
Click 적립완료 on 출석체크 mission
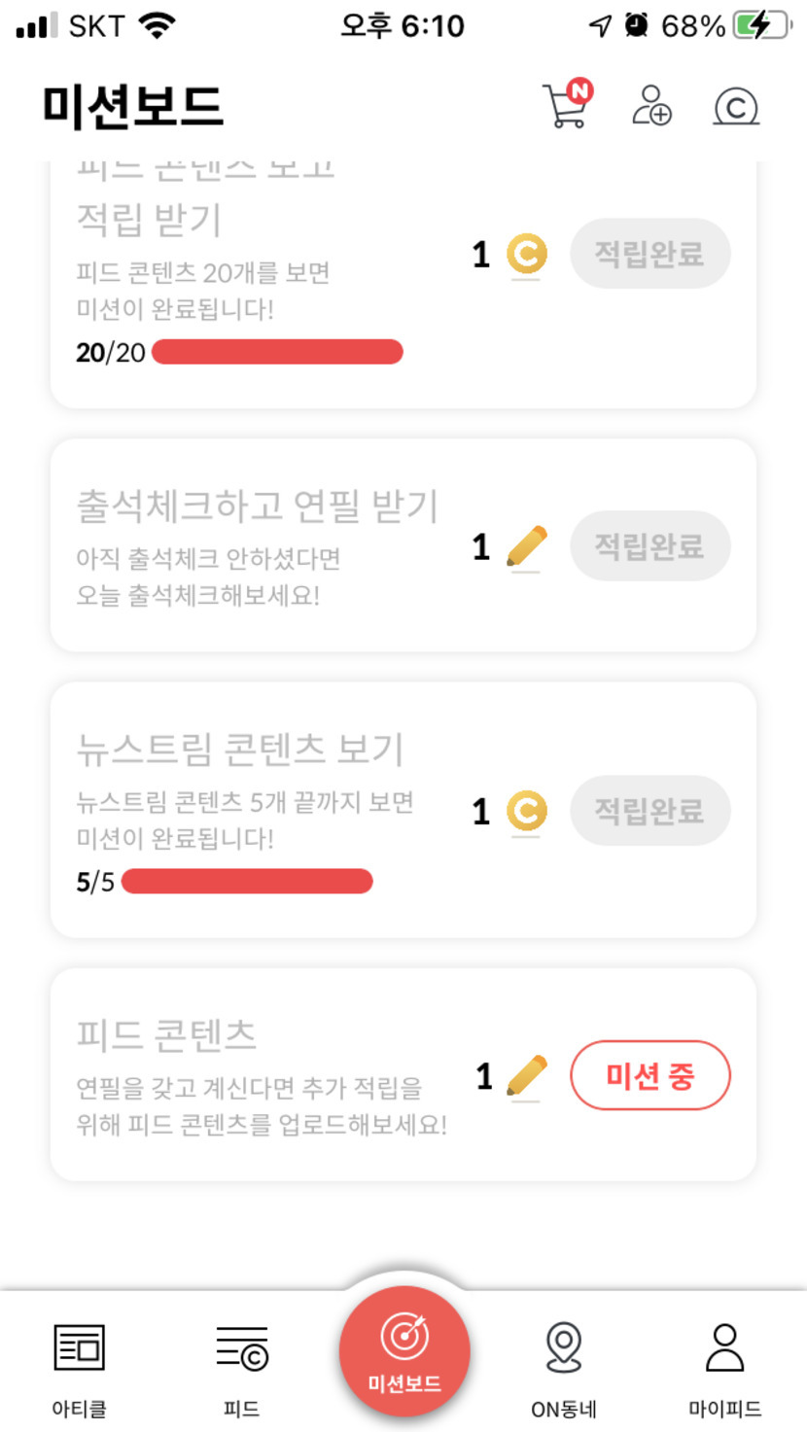pos(649,546)
